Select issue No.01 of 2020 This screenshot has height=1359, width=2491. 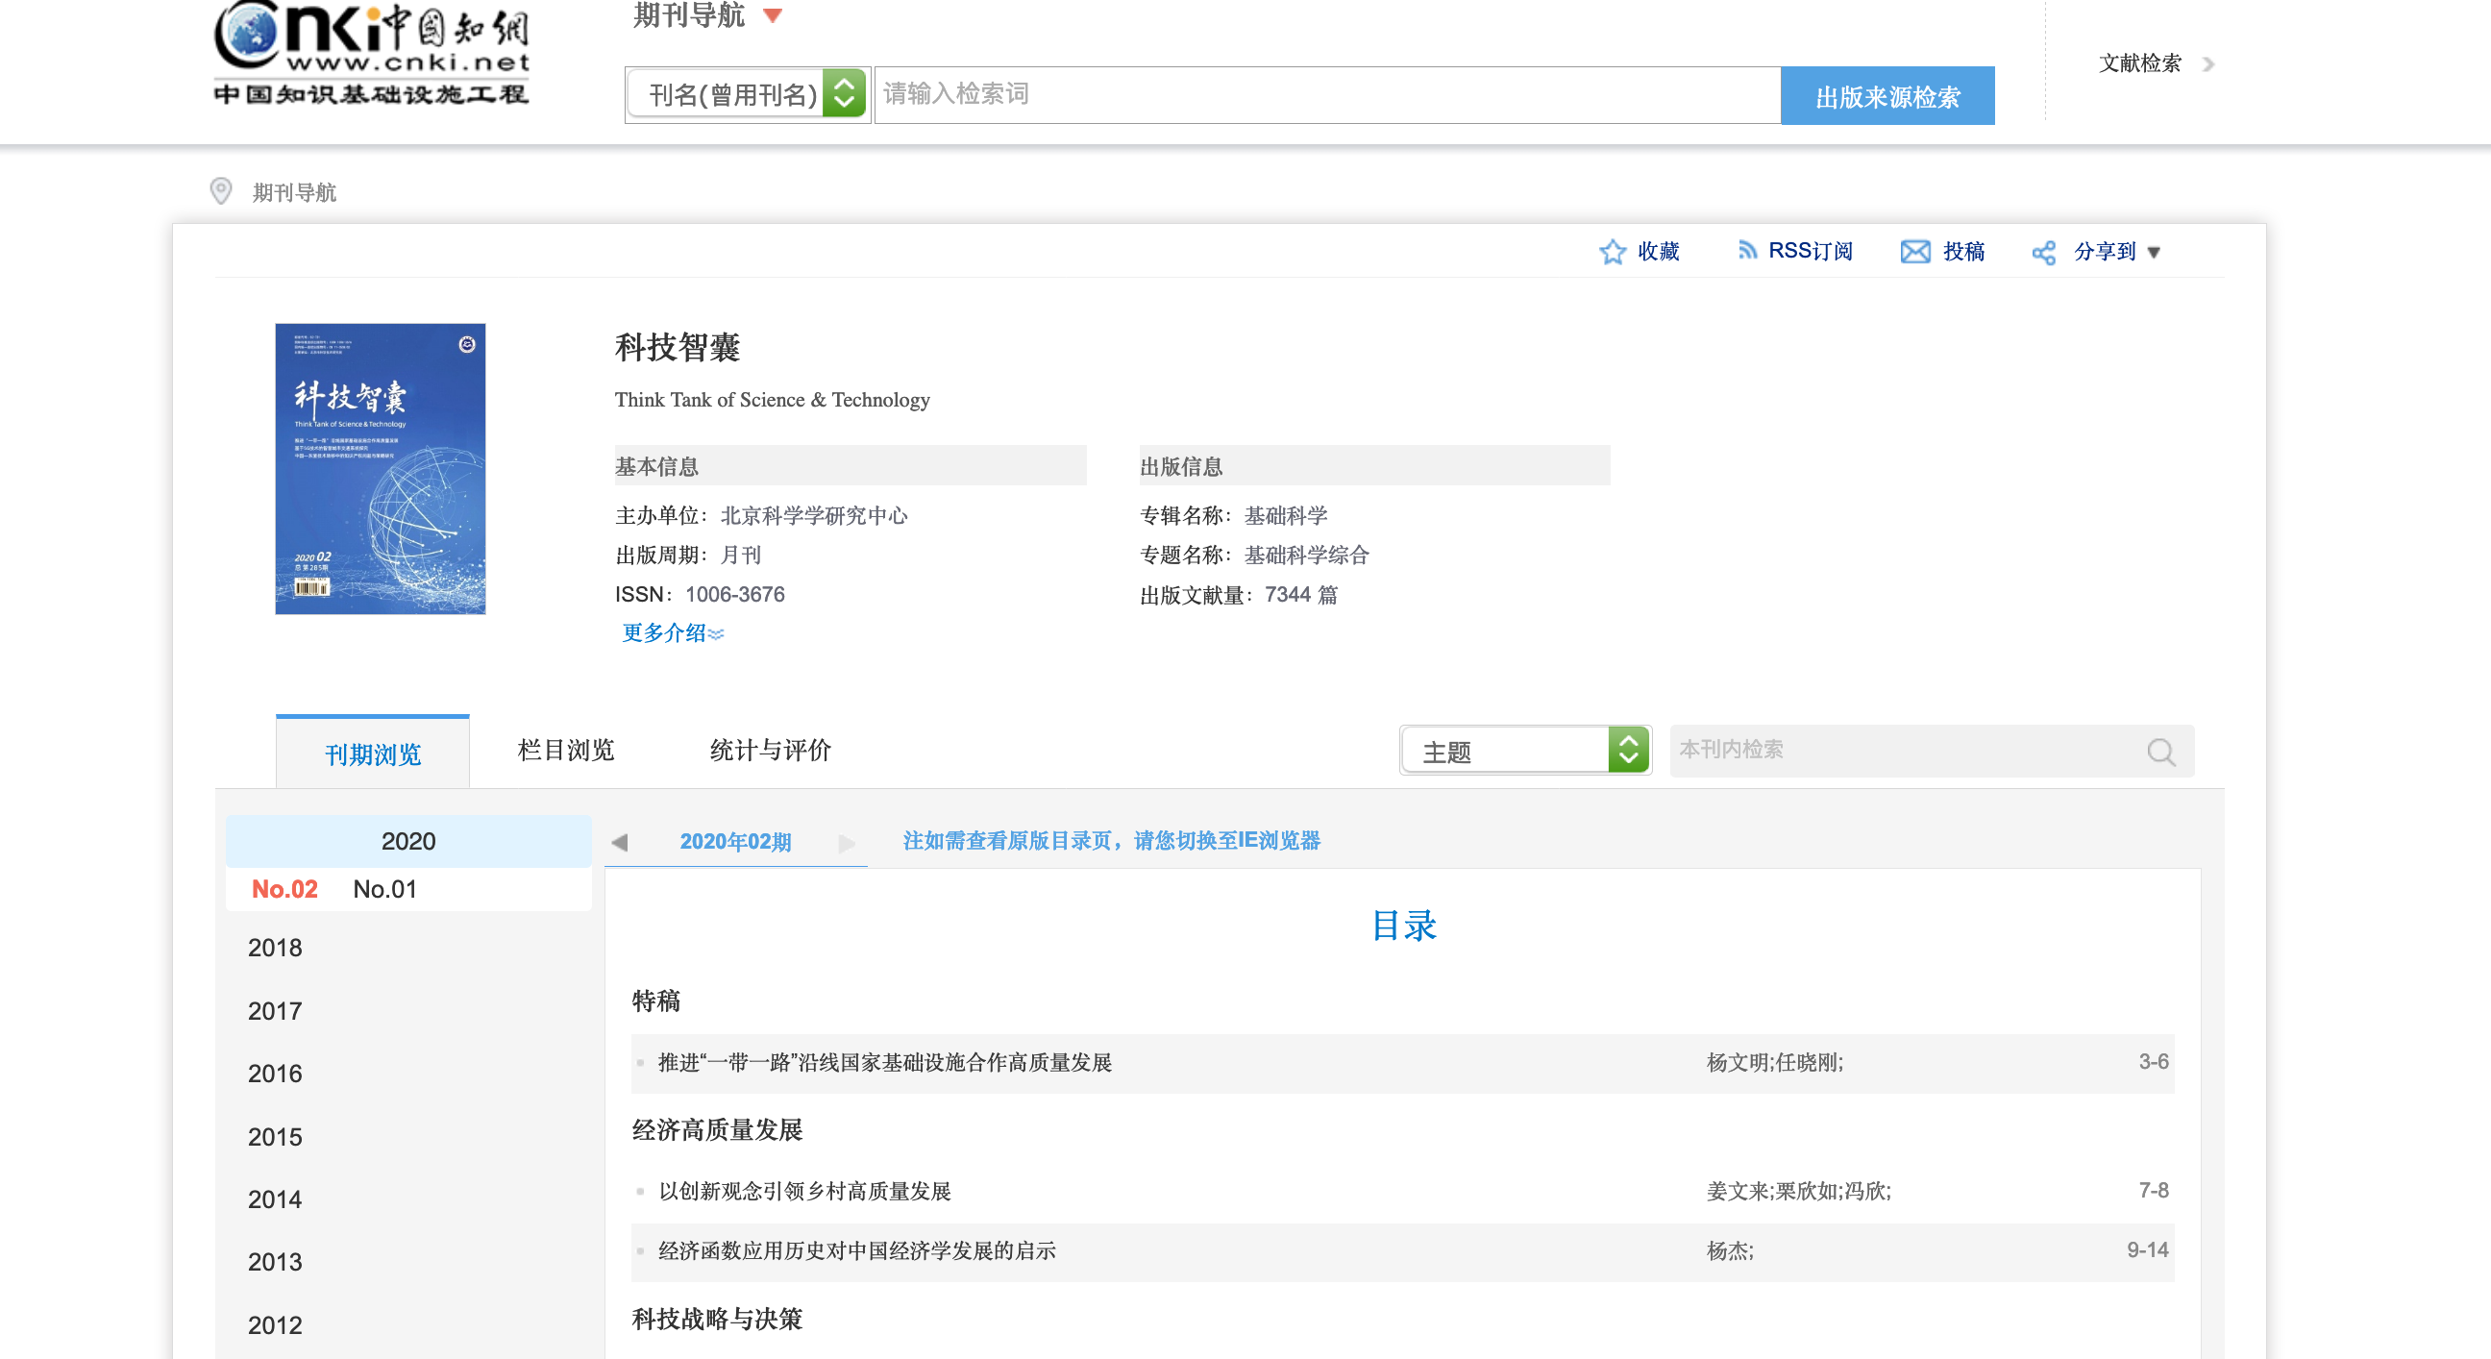tap(384, 889)
